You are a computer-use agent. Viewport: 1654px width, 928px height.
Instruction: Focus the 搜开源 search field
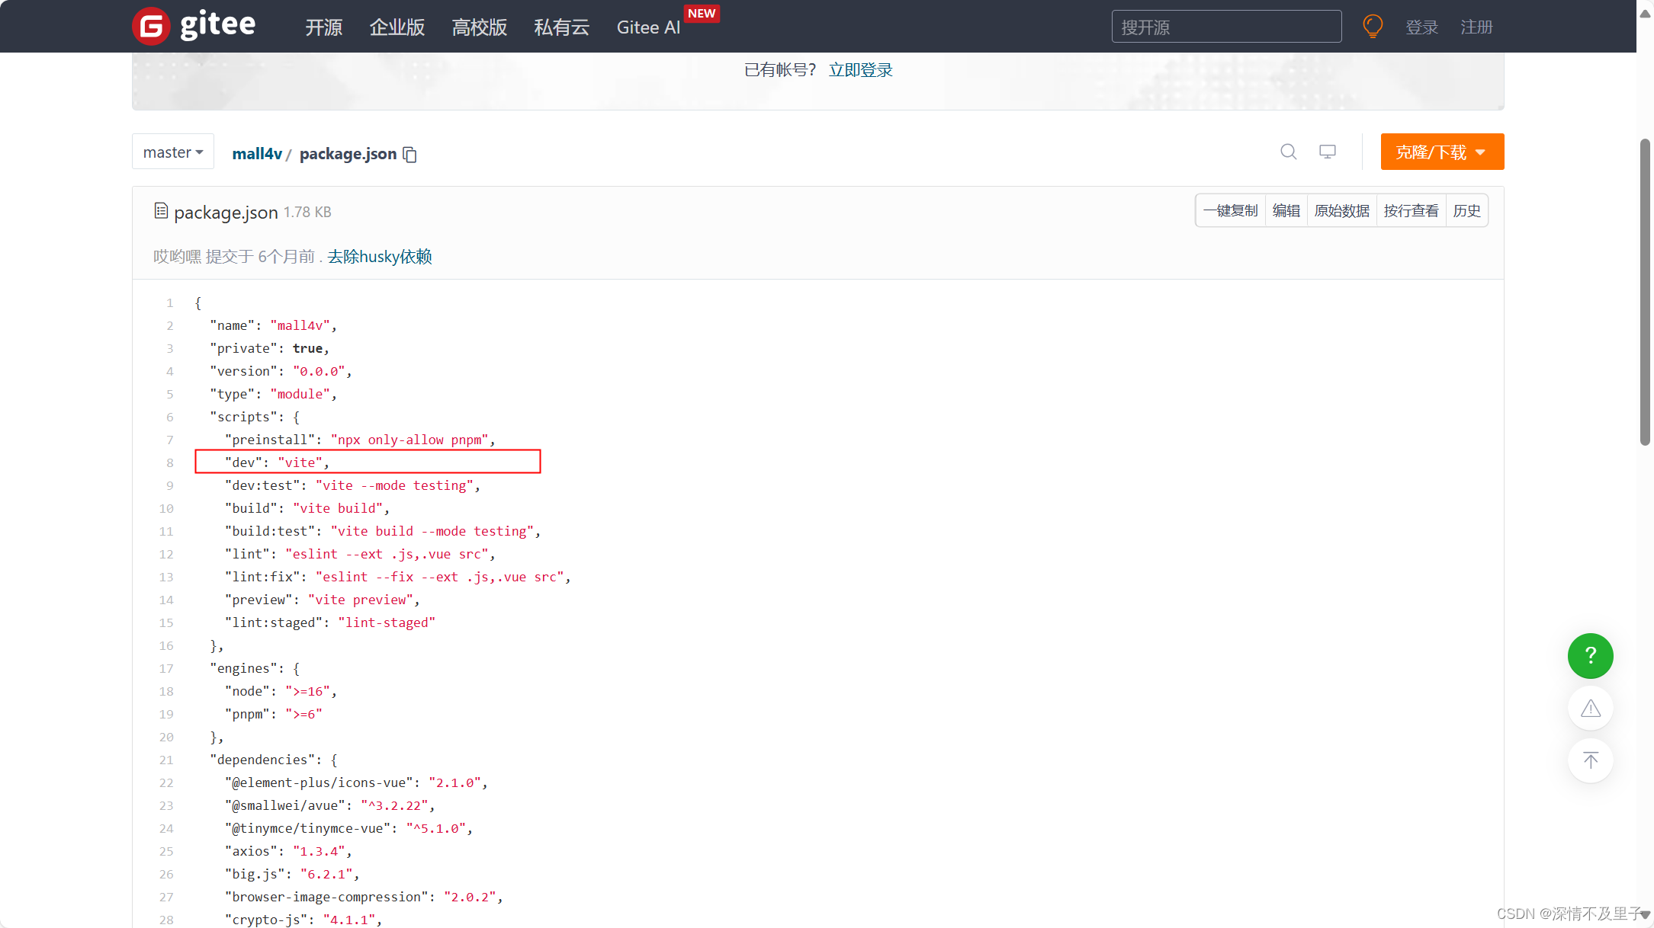point(1225,27)
